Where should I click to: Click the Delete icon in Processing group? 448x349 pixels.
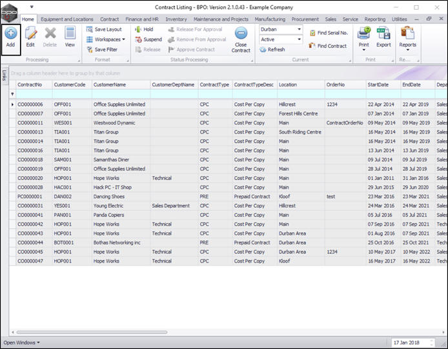[x=50, y=34]
